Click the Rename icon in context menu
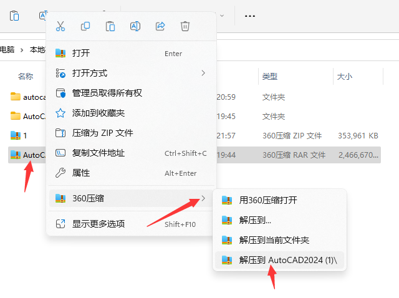The height and width of the screenshot is (298, 399). coord(135,26)
